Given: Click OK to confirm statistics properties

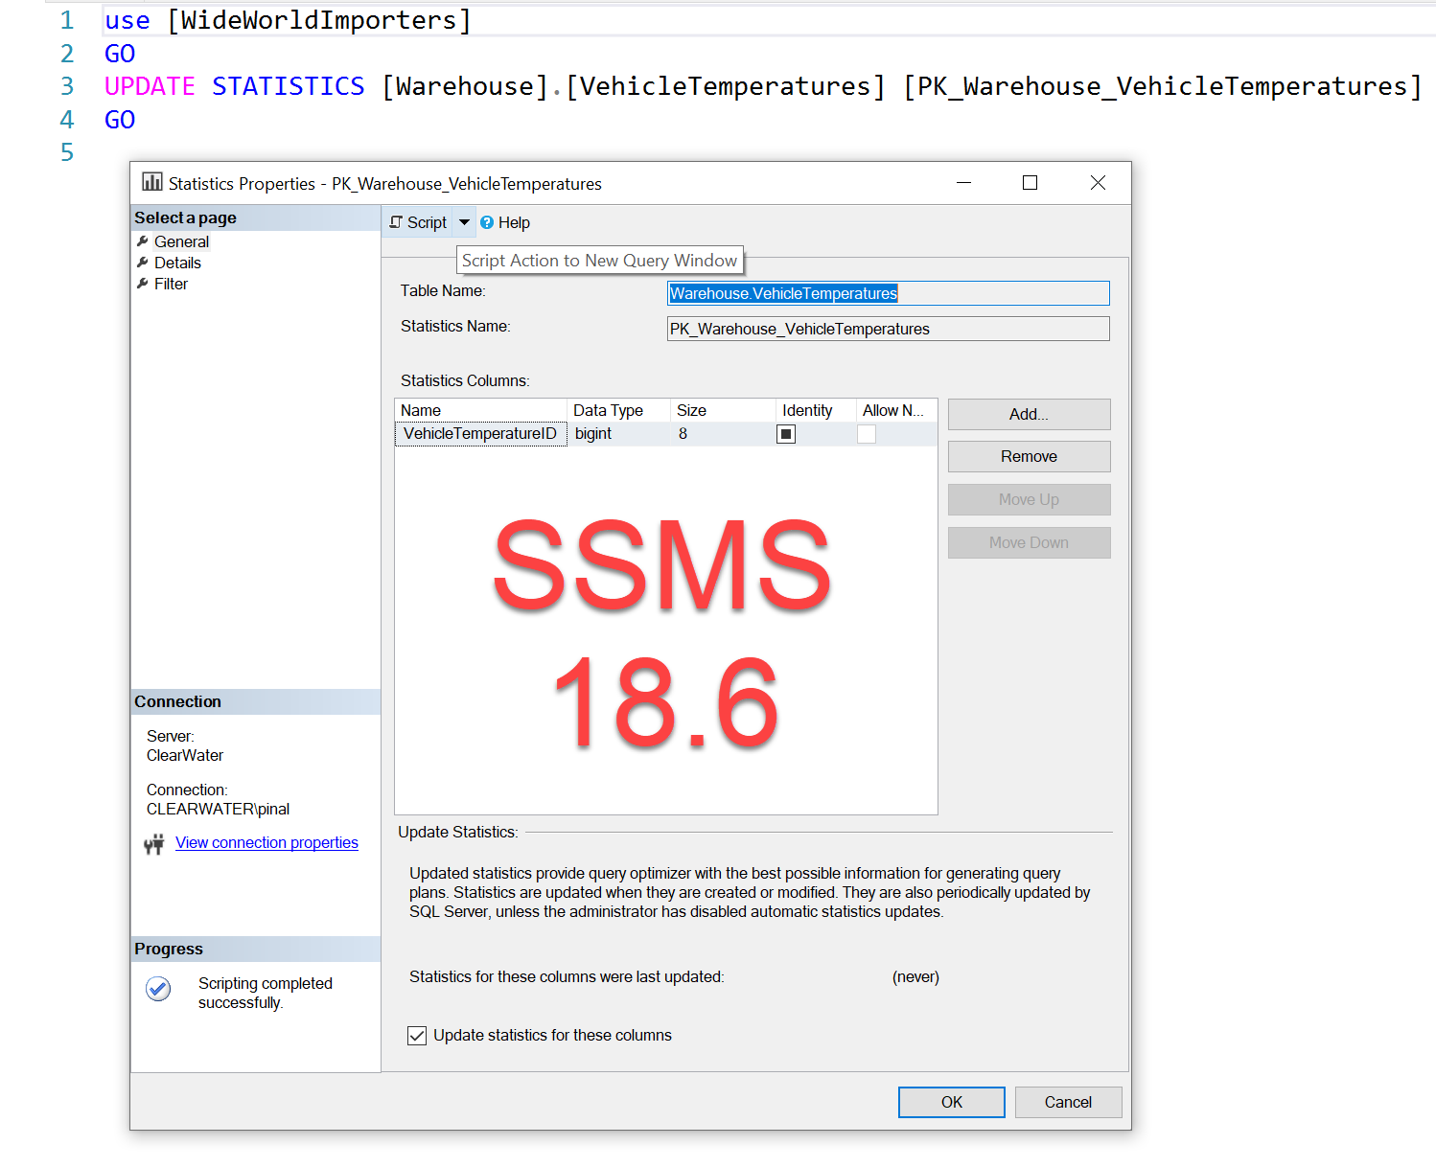Looking at the screenshot, I should (951, 1102).
